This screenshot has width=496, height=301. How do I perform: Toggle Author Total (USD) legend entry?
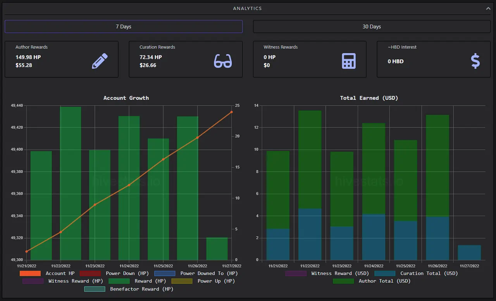coord(372,281)
